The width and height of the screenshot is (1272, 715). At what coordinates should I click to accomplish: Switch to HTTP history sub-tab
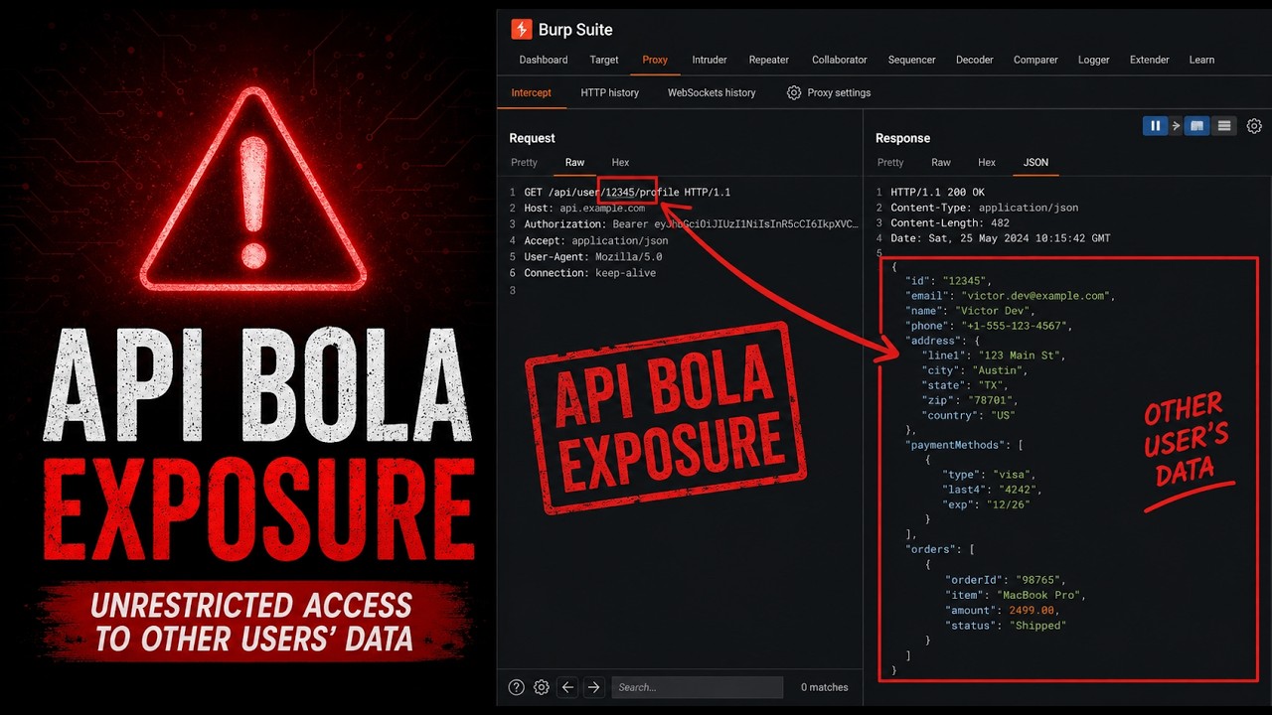tap(610, 92)
